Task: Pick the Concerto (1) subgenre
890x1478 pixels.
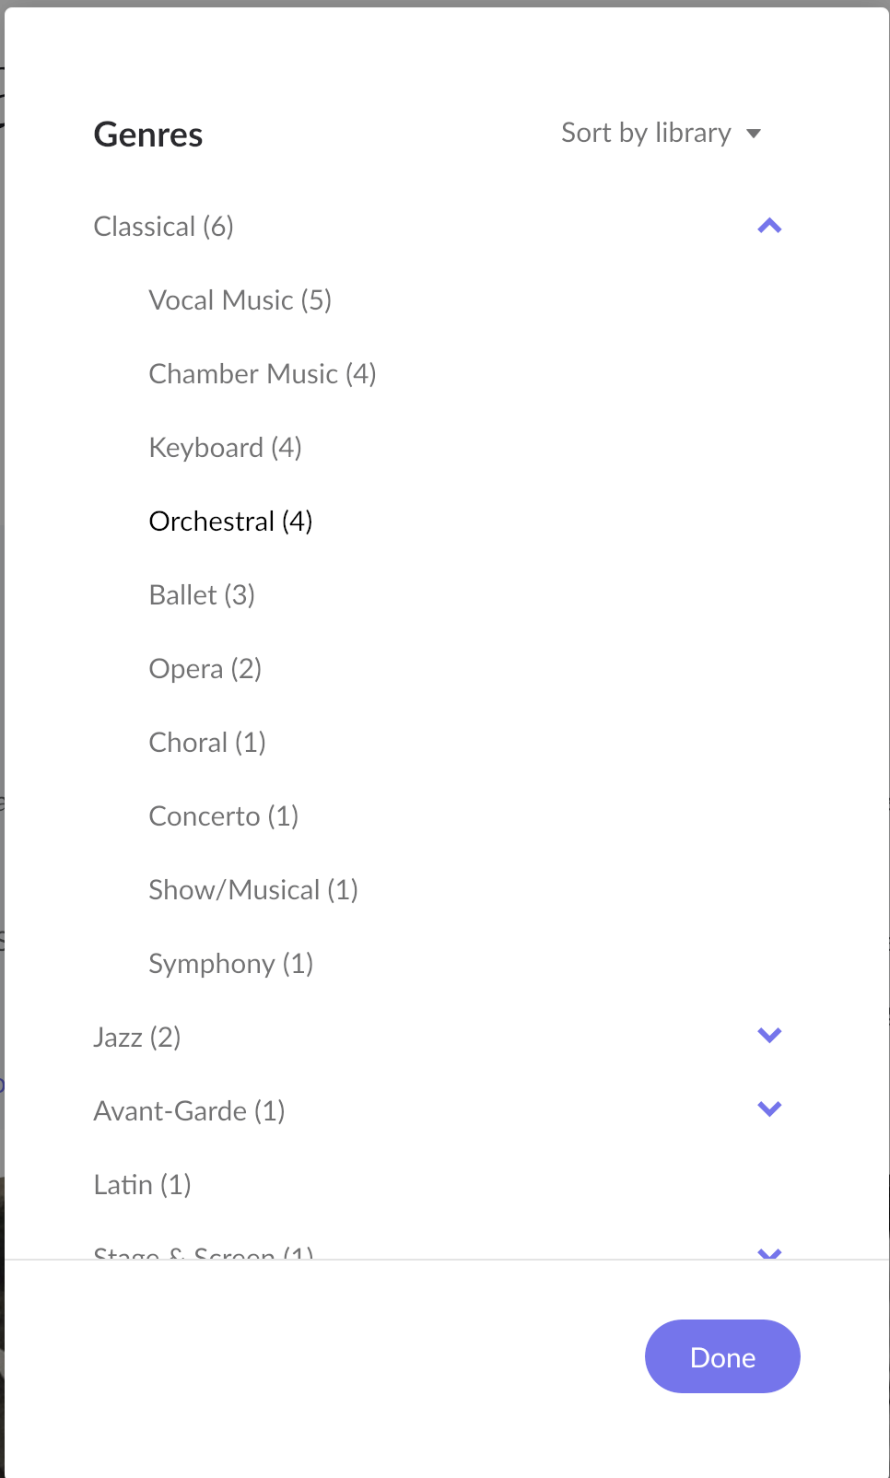Action: [224, 816]
